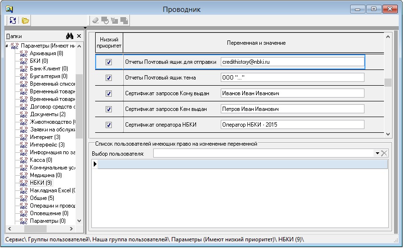Click the Низкий приоритет column header
Viewport: 403px width, 248px height.
click(109, 43)
